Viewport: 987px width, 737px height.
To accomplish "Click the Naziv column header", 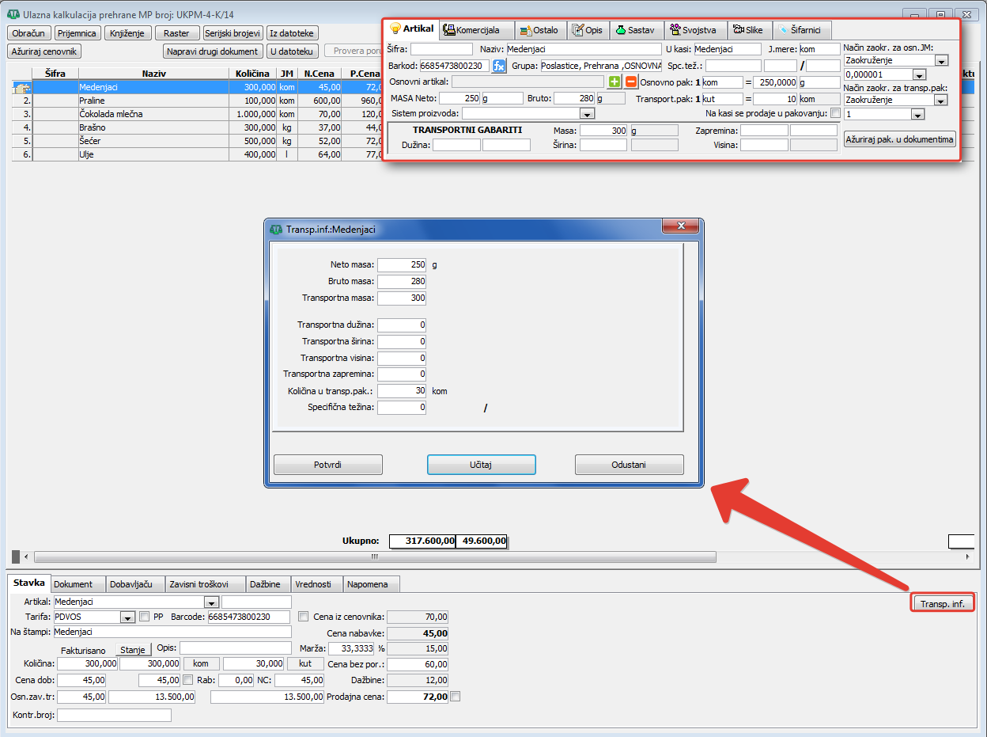I will [153, 74].
